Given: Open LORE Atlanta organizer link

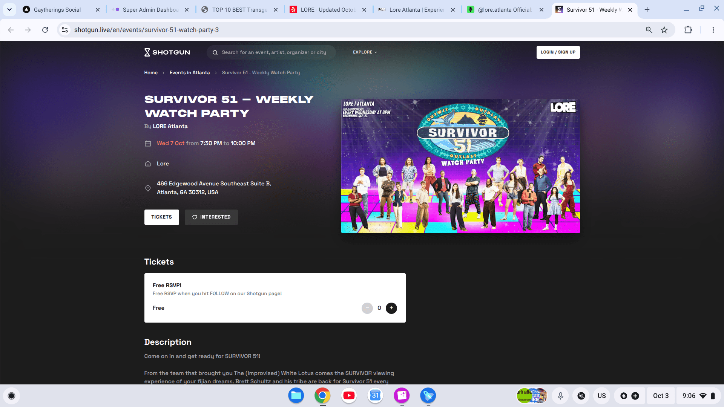Looking at the screenshot, I should click(x=170, y=126).
